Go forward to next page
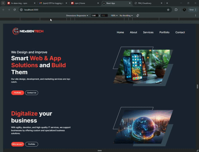The image size is (199, 152). click(9, 10)
